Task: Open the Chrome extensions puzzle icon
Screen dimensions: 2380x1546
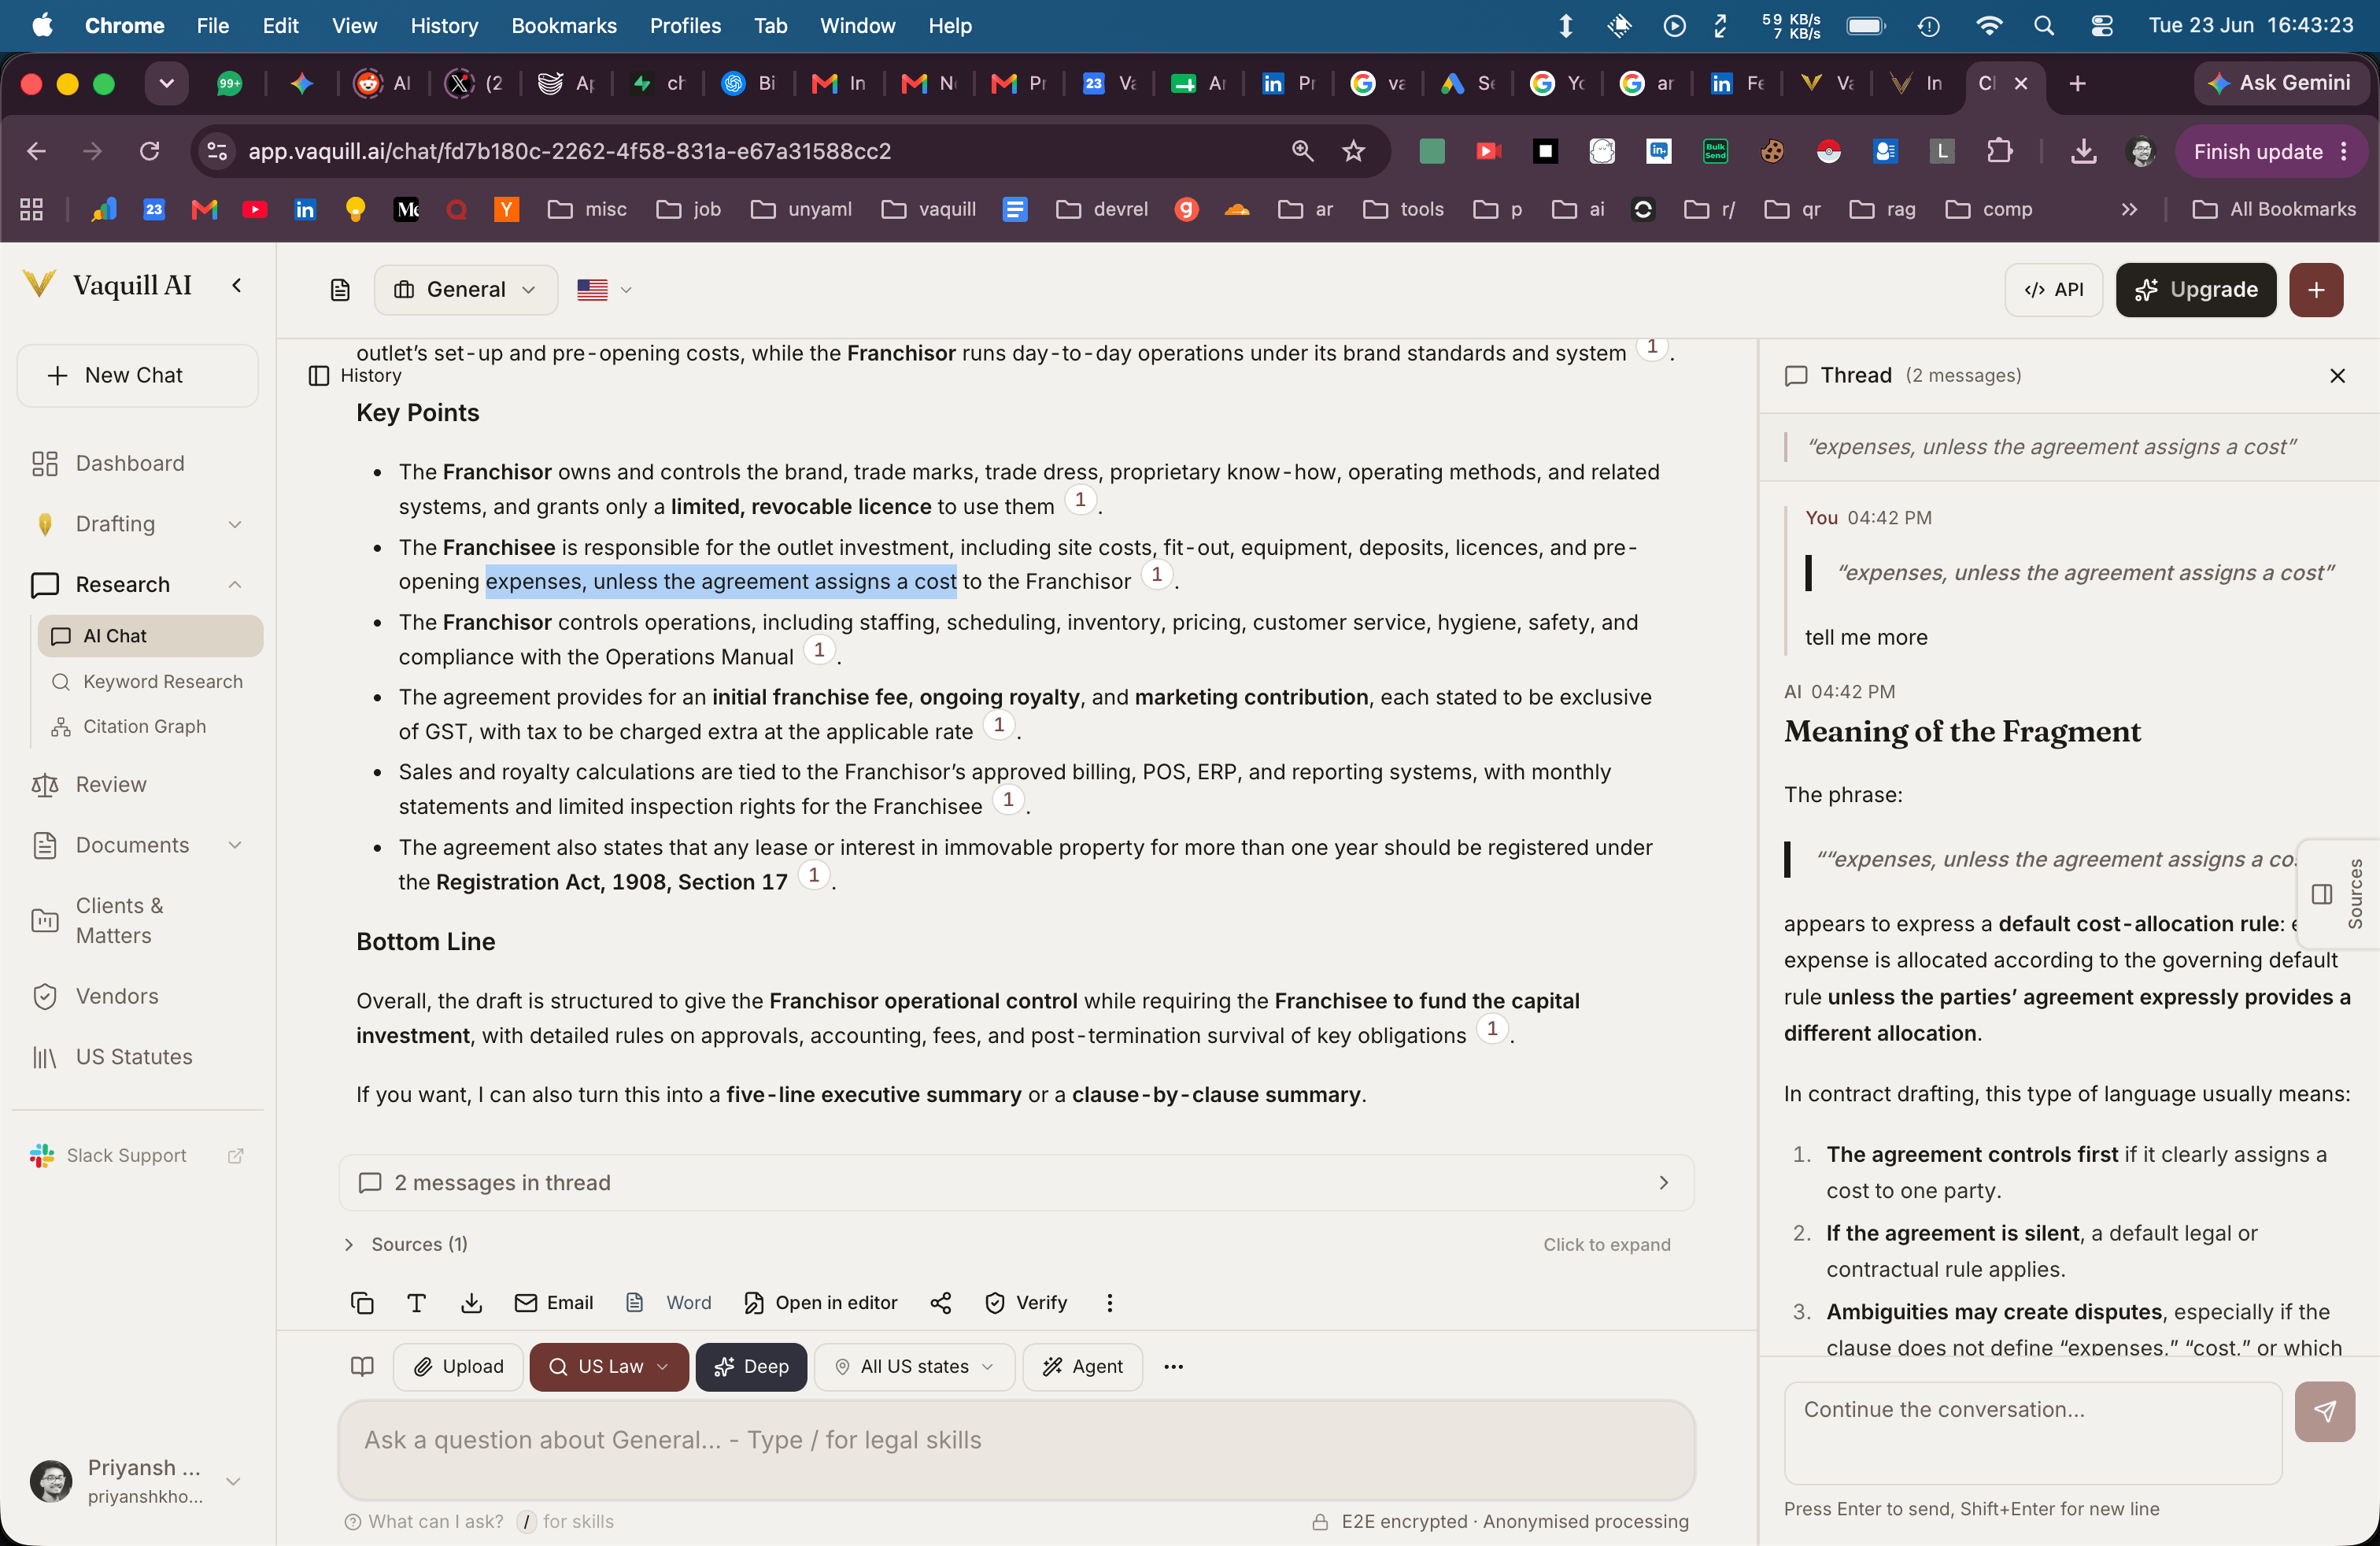Action: point(1999,151)
